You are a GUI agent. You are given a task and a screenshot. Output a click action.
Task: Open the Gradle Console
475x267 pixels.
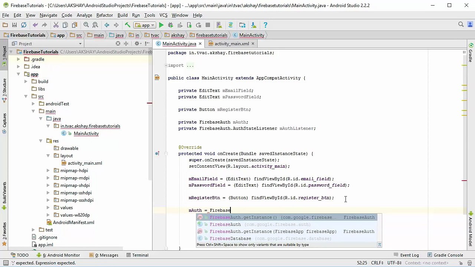[445, 255]
